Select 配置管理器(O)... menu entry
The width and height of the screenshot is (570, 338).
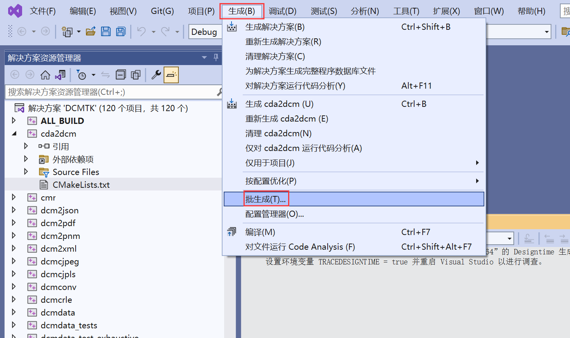click(354, 214)
